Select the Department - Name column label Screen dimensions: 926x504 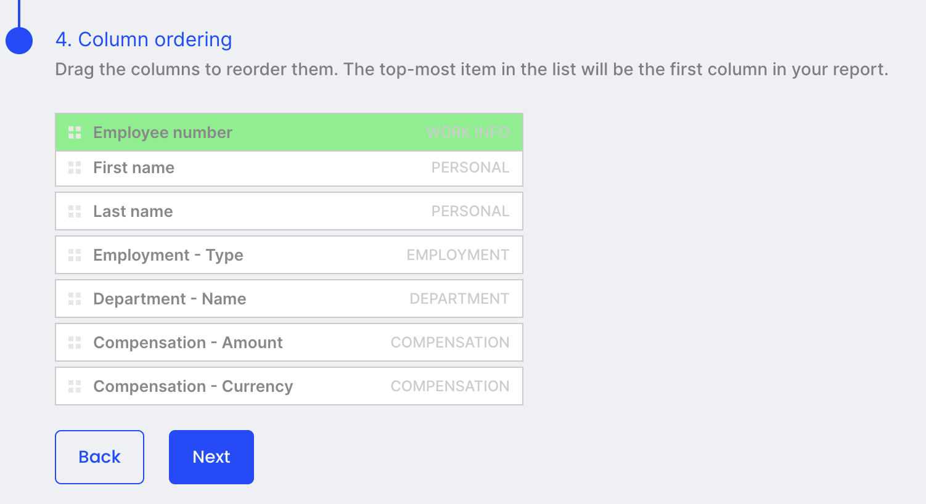(x=170, y=299)
